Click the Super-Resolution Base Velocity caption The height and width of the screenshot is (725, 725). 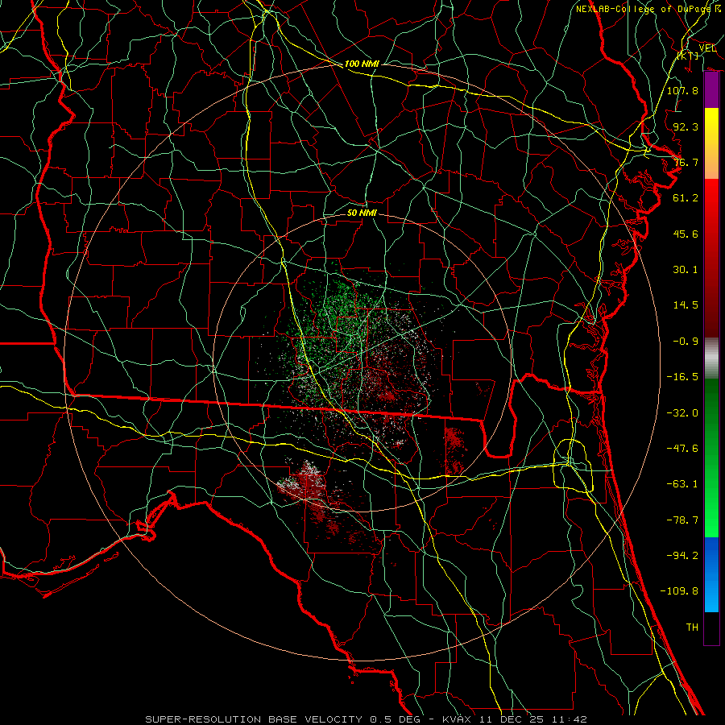(x=366, y=719)
